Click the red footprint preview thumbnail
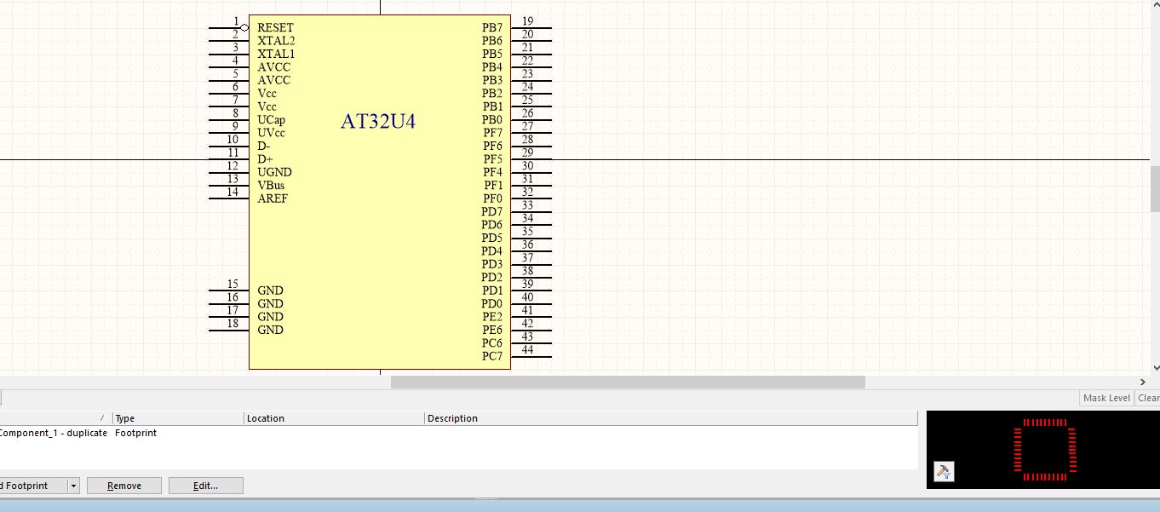1160x512 pixels. [x=1044, y=450]
